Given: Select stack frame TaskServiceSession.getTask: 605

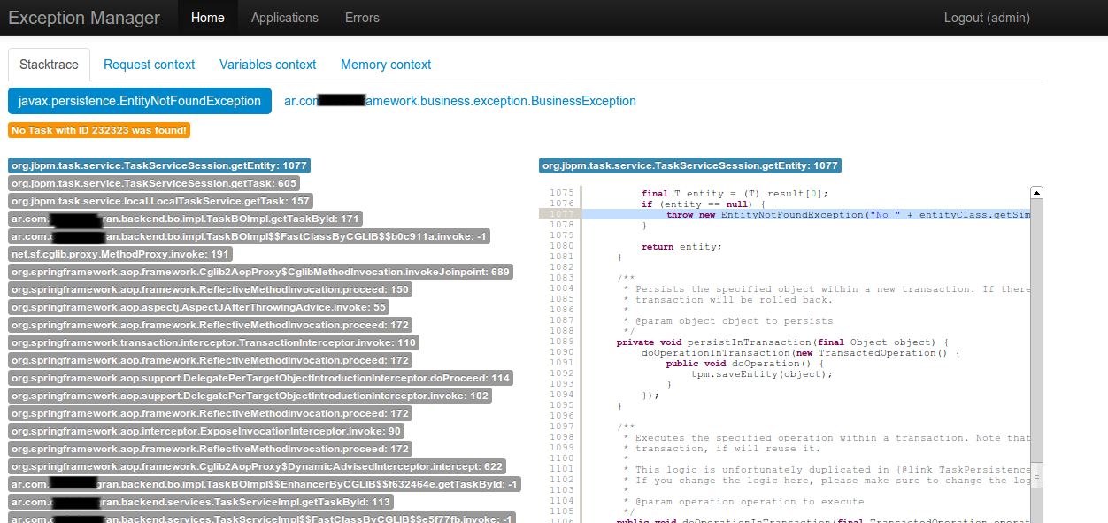Looking at the screenshot, I should (154, 183).
